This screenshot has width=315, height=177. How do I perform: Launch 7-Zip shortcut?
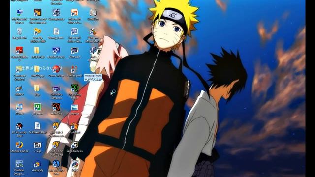point(37,147)
